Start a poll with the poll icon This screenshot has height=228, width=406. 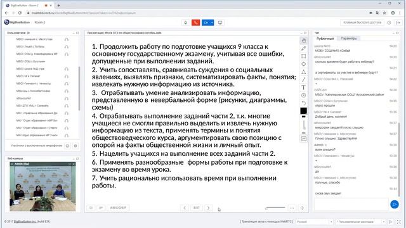pos(101,208)
